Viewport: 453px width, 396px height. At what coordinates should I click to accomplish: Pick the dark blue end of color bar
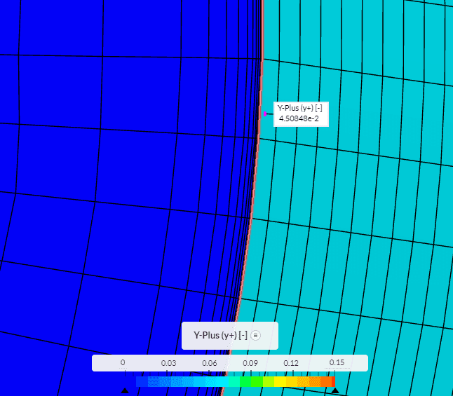click(140, 382)
